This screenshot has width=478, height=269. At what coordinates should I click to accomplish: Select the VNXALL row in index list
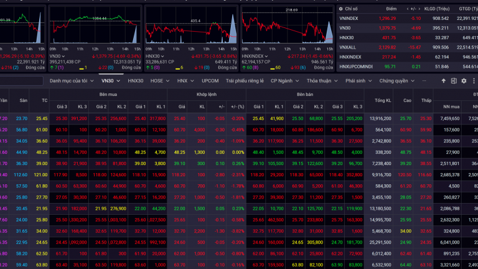407,47
